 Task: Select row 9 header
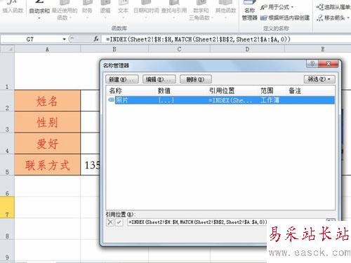click(7, 250)
